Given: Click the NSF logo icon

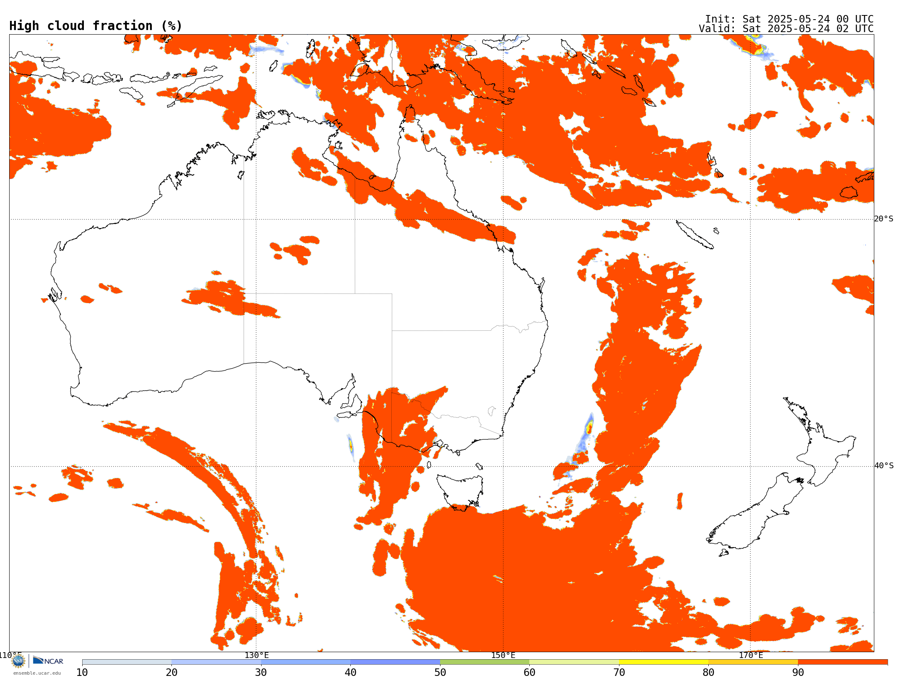Looking at the screenshot, I should pos(18,661).
